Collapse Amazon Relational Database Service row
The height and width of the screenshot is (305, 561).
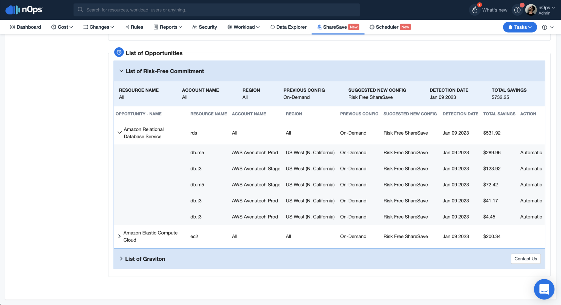(120, 133)
